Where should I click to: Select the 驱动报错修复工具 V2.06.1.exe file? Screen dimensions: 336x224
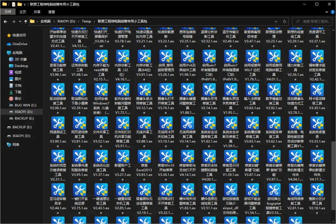58,99
